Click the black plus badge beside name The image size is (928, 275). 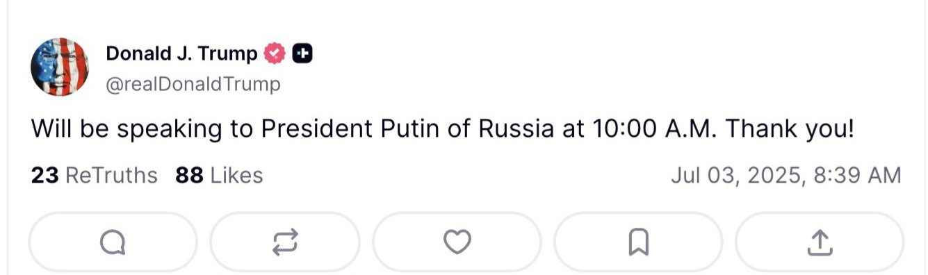coord(302,53)
